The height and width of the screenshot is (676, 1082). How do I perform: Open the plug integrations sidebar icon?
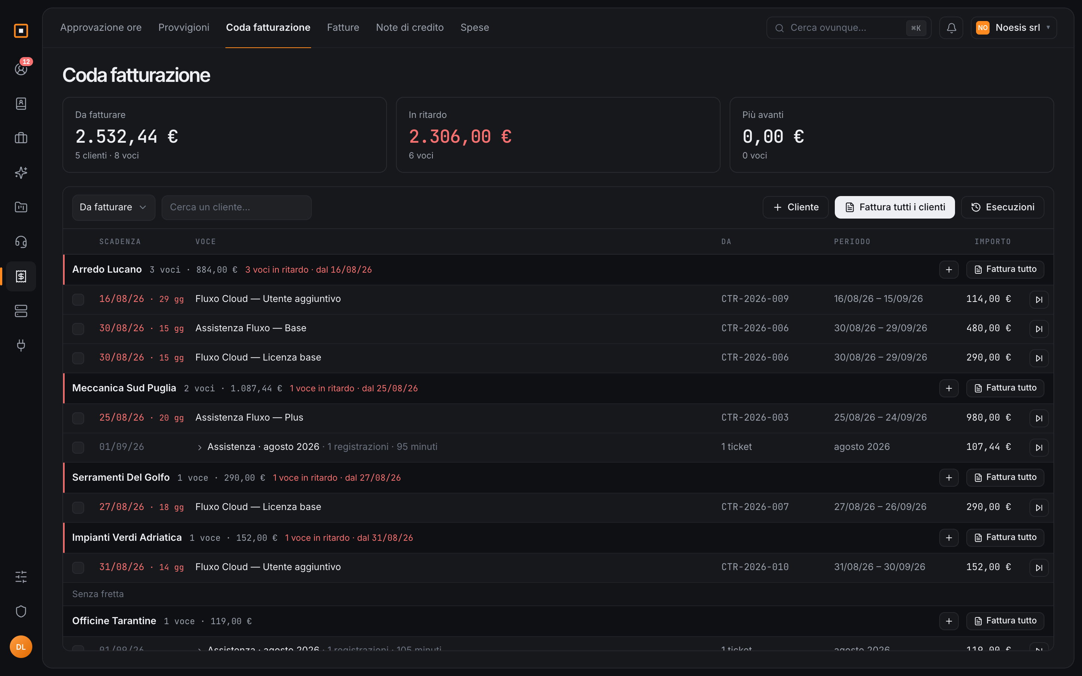tap(21, 345)
